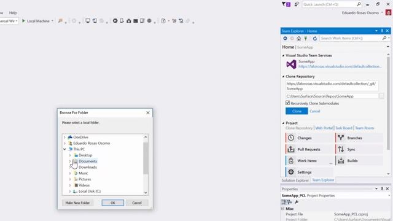Open the Local Machine target dropdown arrow
This screenshot has height=221, width=393.
click(52, 21)
